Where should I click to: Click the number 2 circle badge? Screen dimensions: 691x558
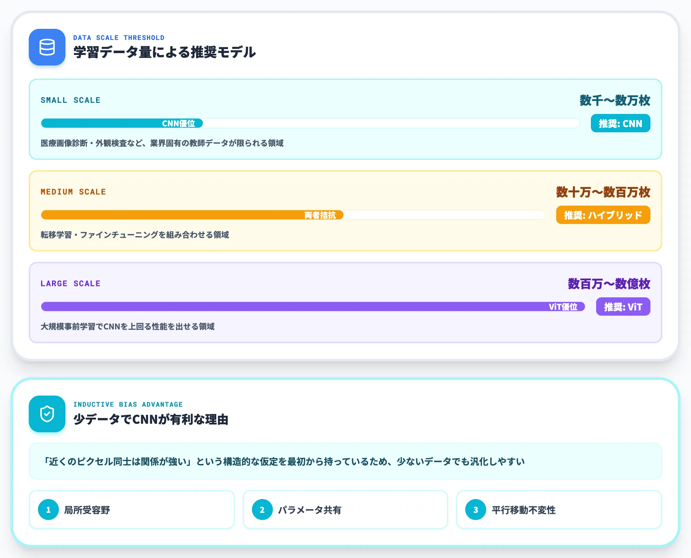coord(262,510)
